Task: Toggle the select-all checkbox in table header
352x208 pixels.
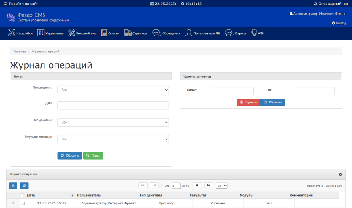Action: tap(22, 195)
